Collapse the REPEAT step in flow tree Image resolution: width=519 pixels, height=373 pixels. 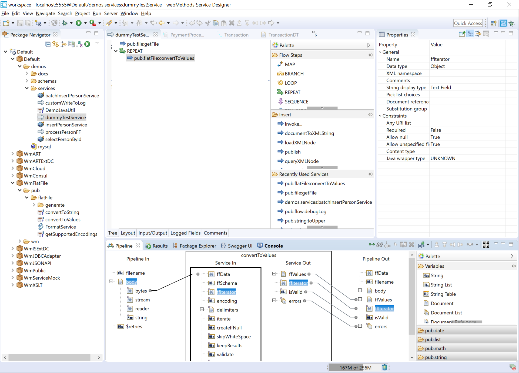(x=116, y=51)
